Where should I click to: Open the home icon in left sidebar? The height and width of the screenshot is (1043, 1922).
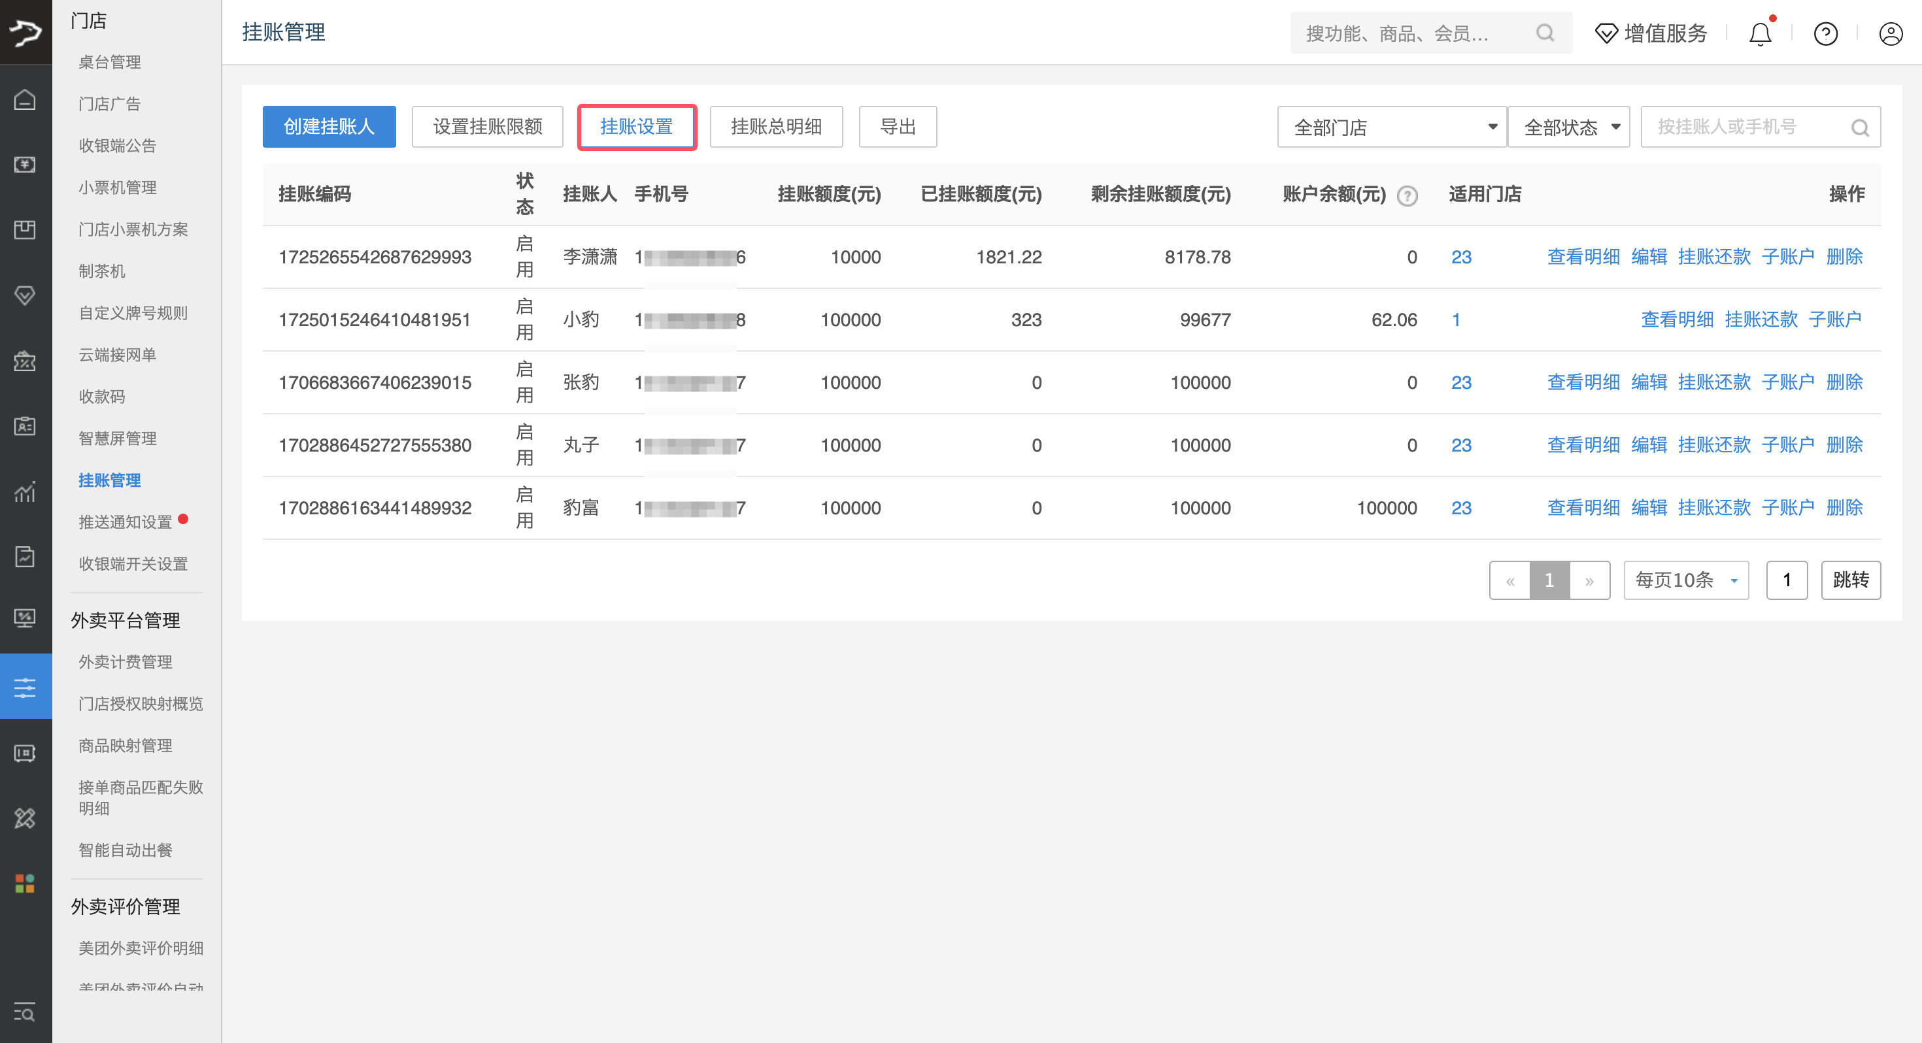(25, 99)
